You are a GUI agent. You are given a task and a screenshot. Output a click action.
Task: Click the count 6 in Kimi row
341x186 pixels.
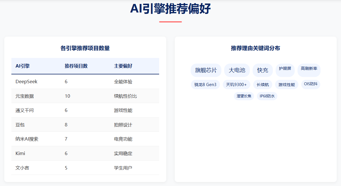pos(85,153)
